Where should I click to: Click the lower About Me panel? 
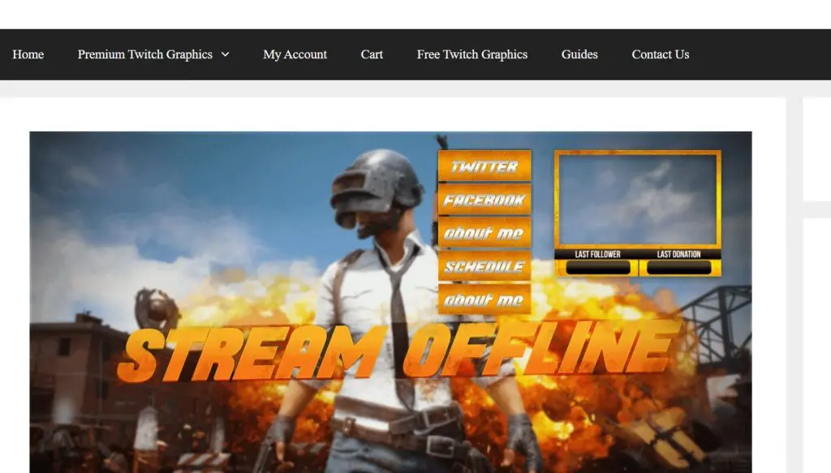[484, 299]
